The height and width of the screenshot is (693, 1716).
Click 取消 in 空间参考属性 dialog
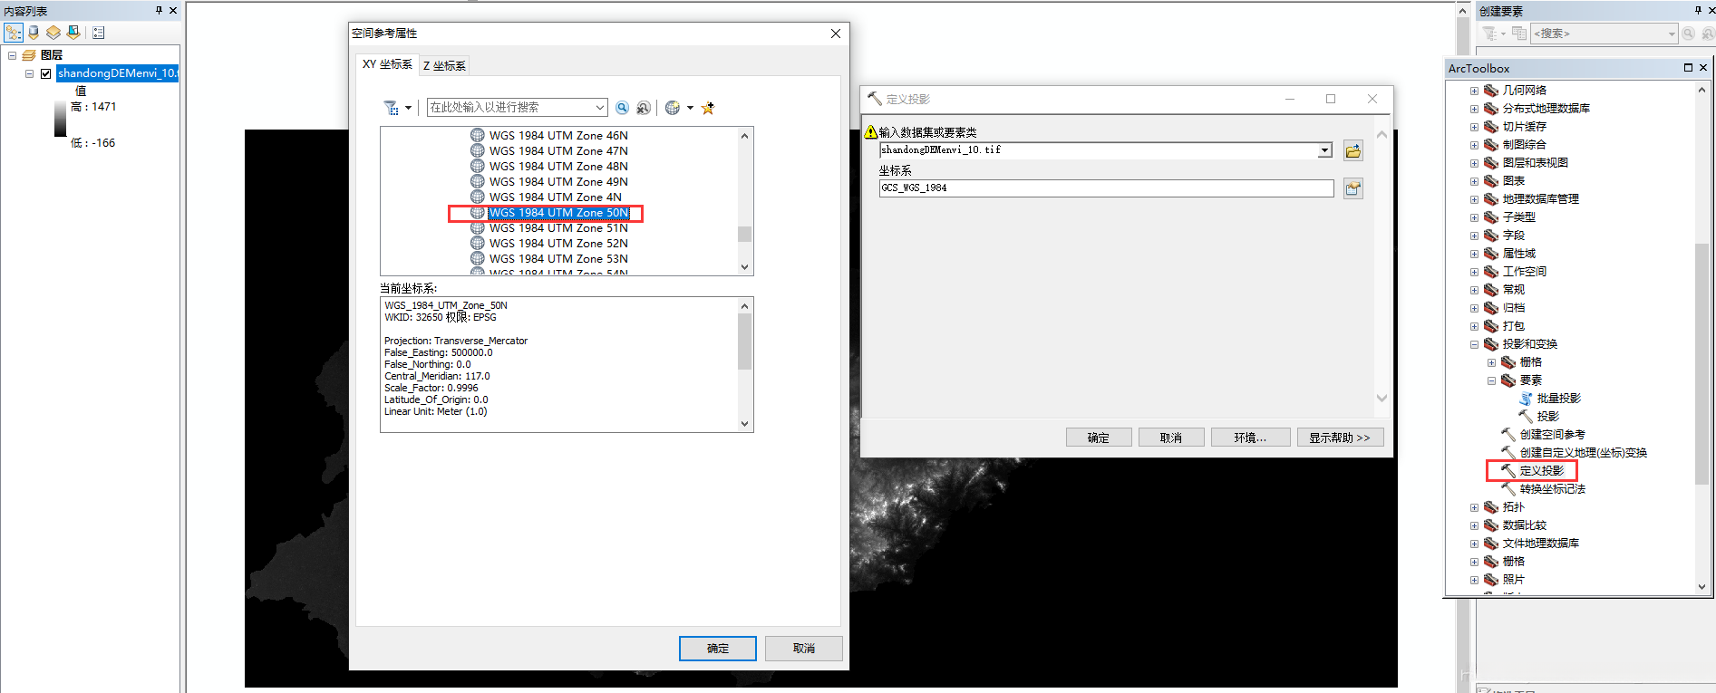click(x=804, y=649)
